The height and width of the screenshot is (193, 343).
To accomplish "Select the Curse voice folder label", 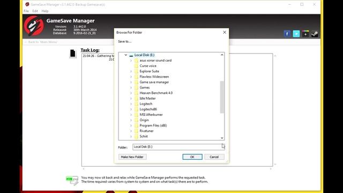I will pos(148,66).
